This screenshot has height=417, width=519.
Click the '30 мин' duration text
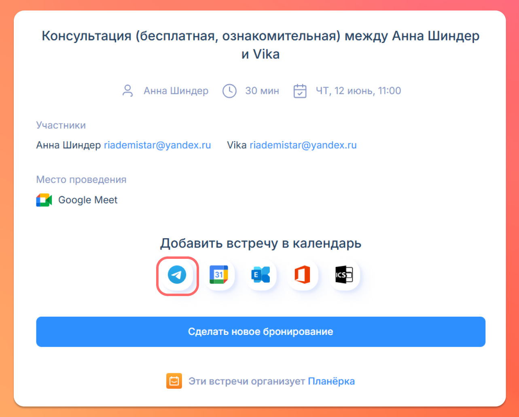pyautogui.click(x=262, y=91)
